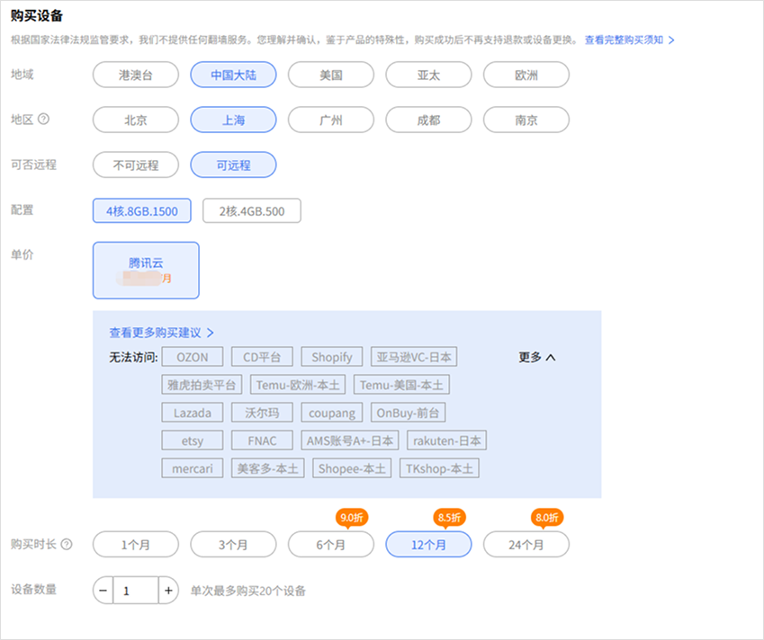764x640 pixels.
Task: Select 欧洲 as the region
Action: click(526, 75)
